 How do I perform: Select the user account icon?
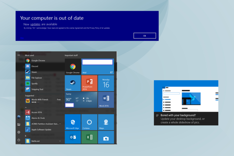click(19, 117)
